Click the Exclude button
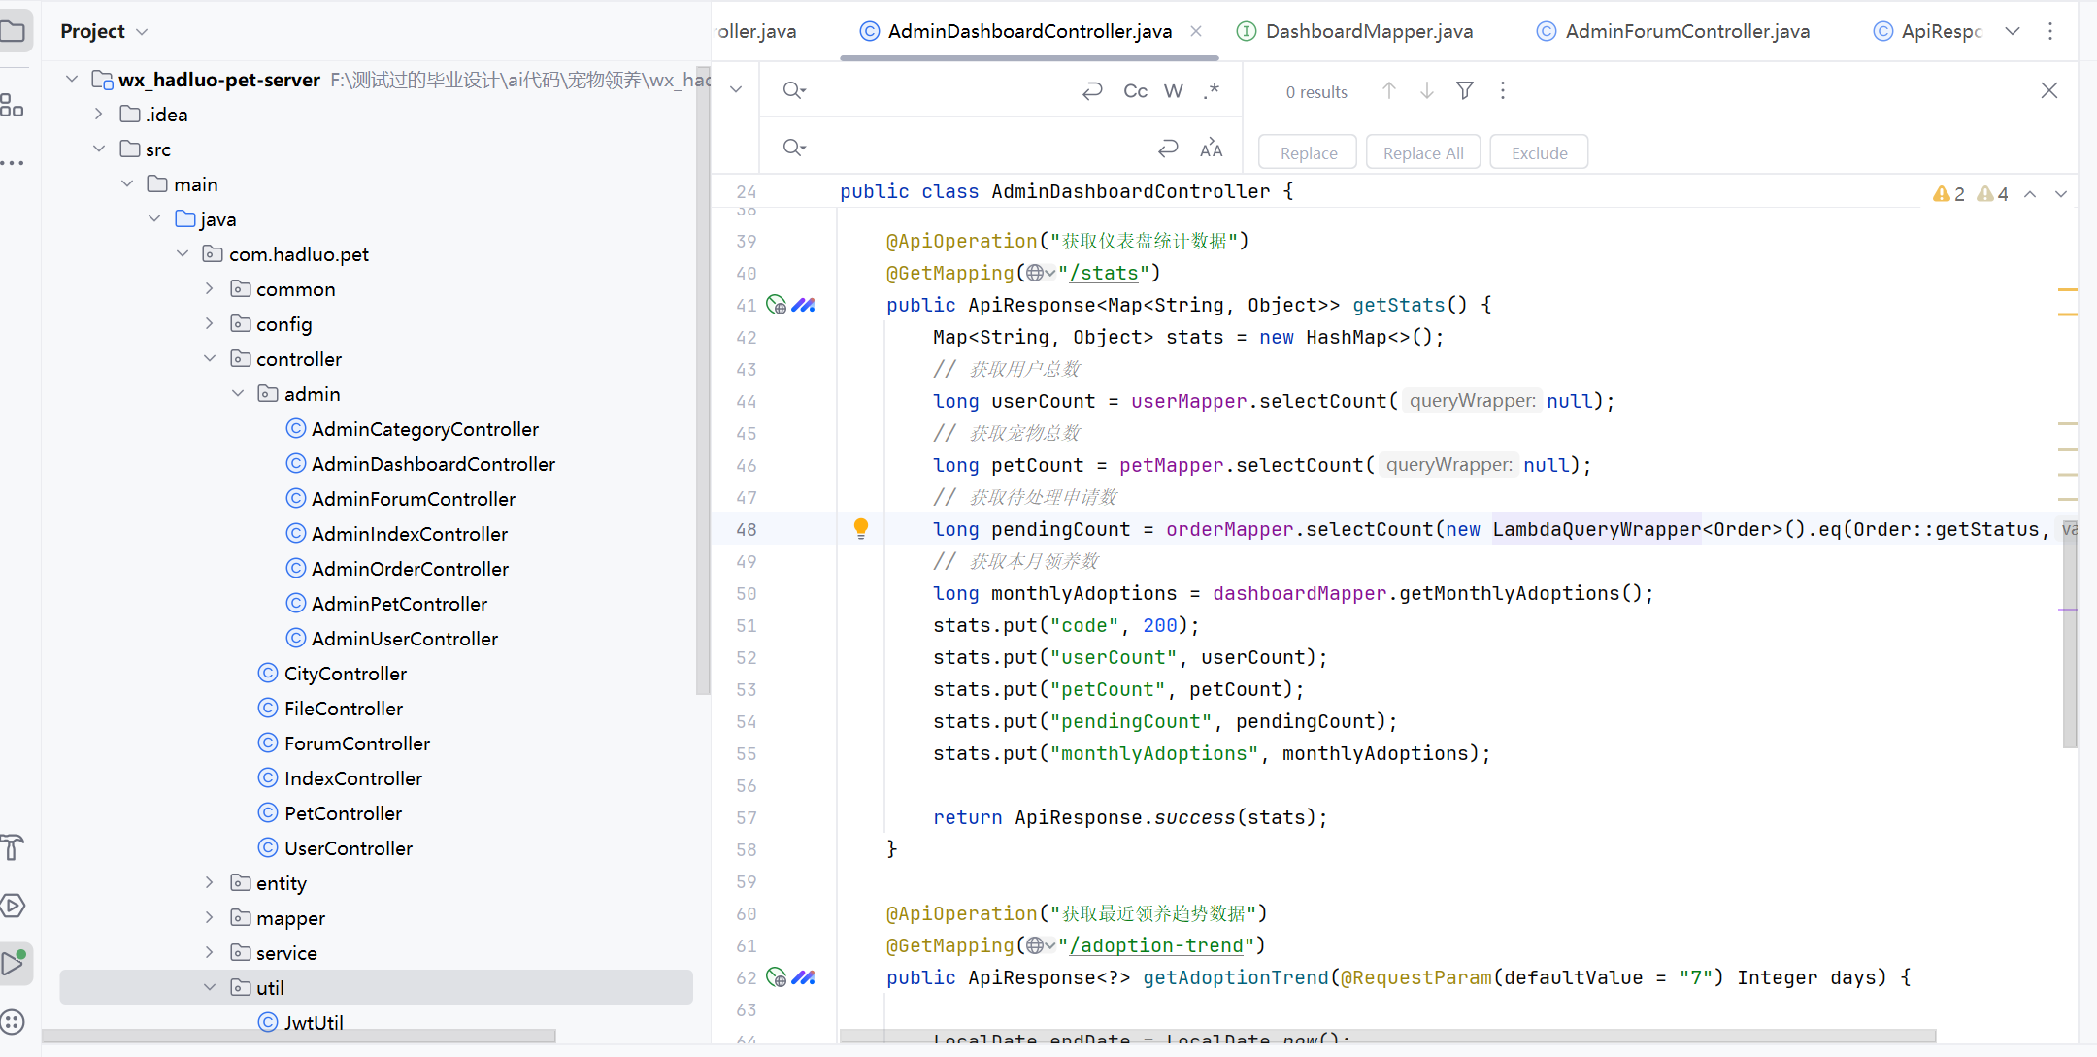The width and height of the screenshot is (2097, 1057). tap(1540, 152)
